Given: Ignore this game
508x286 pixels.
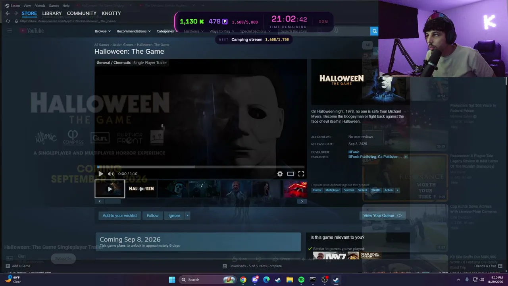Looking at the screenshot, I should click(x=174, y=216).
